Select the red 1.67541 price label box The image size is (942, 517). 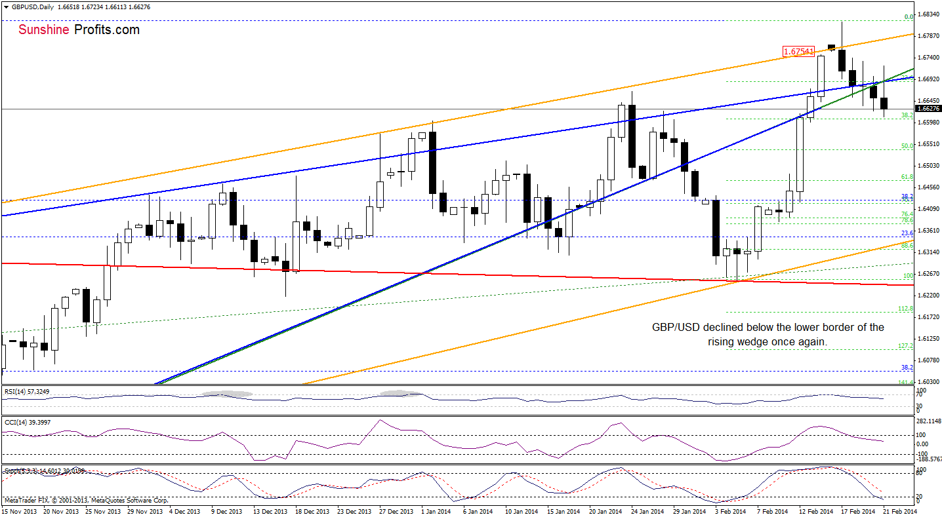coord(798,51)
